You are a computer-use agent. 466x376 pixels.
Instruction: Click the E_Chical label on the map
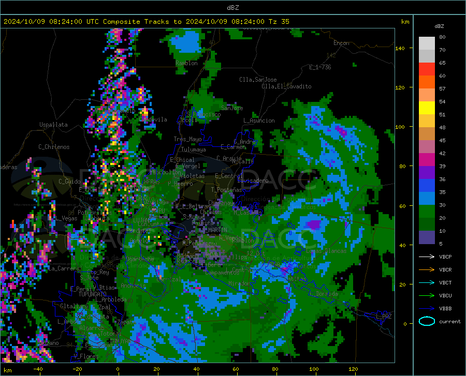182,160
